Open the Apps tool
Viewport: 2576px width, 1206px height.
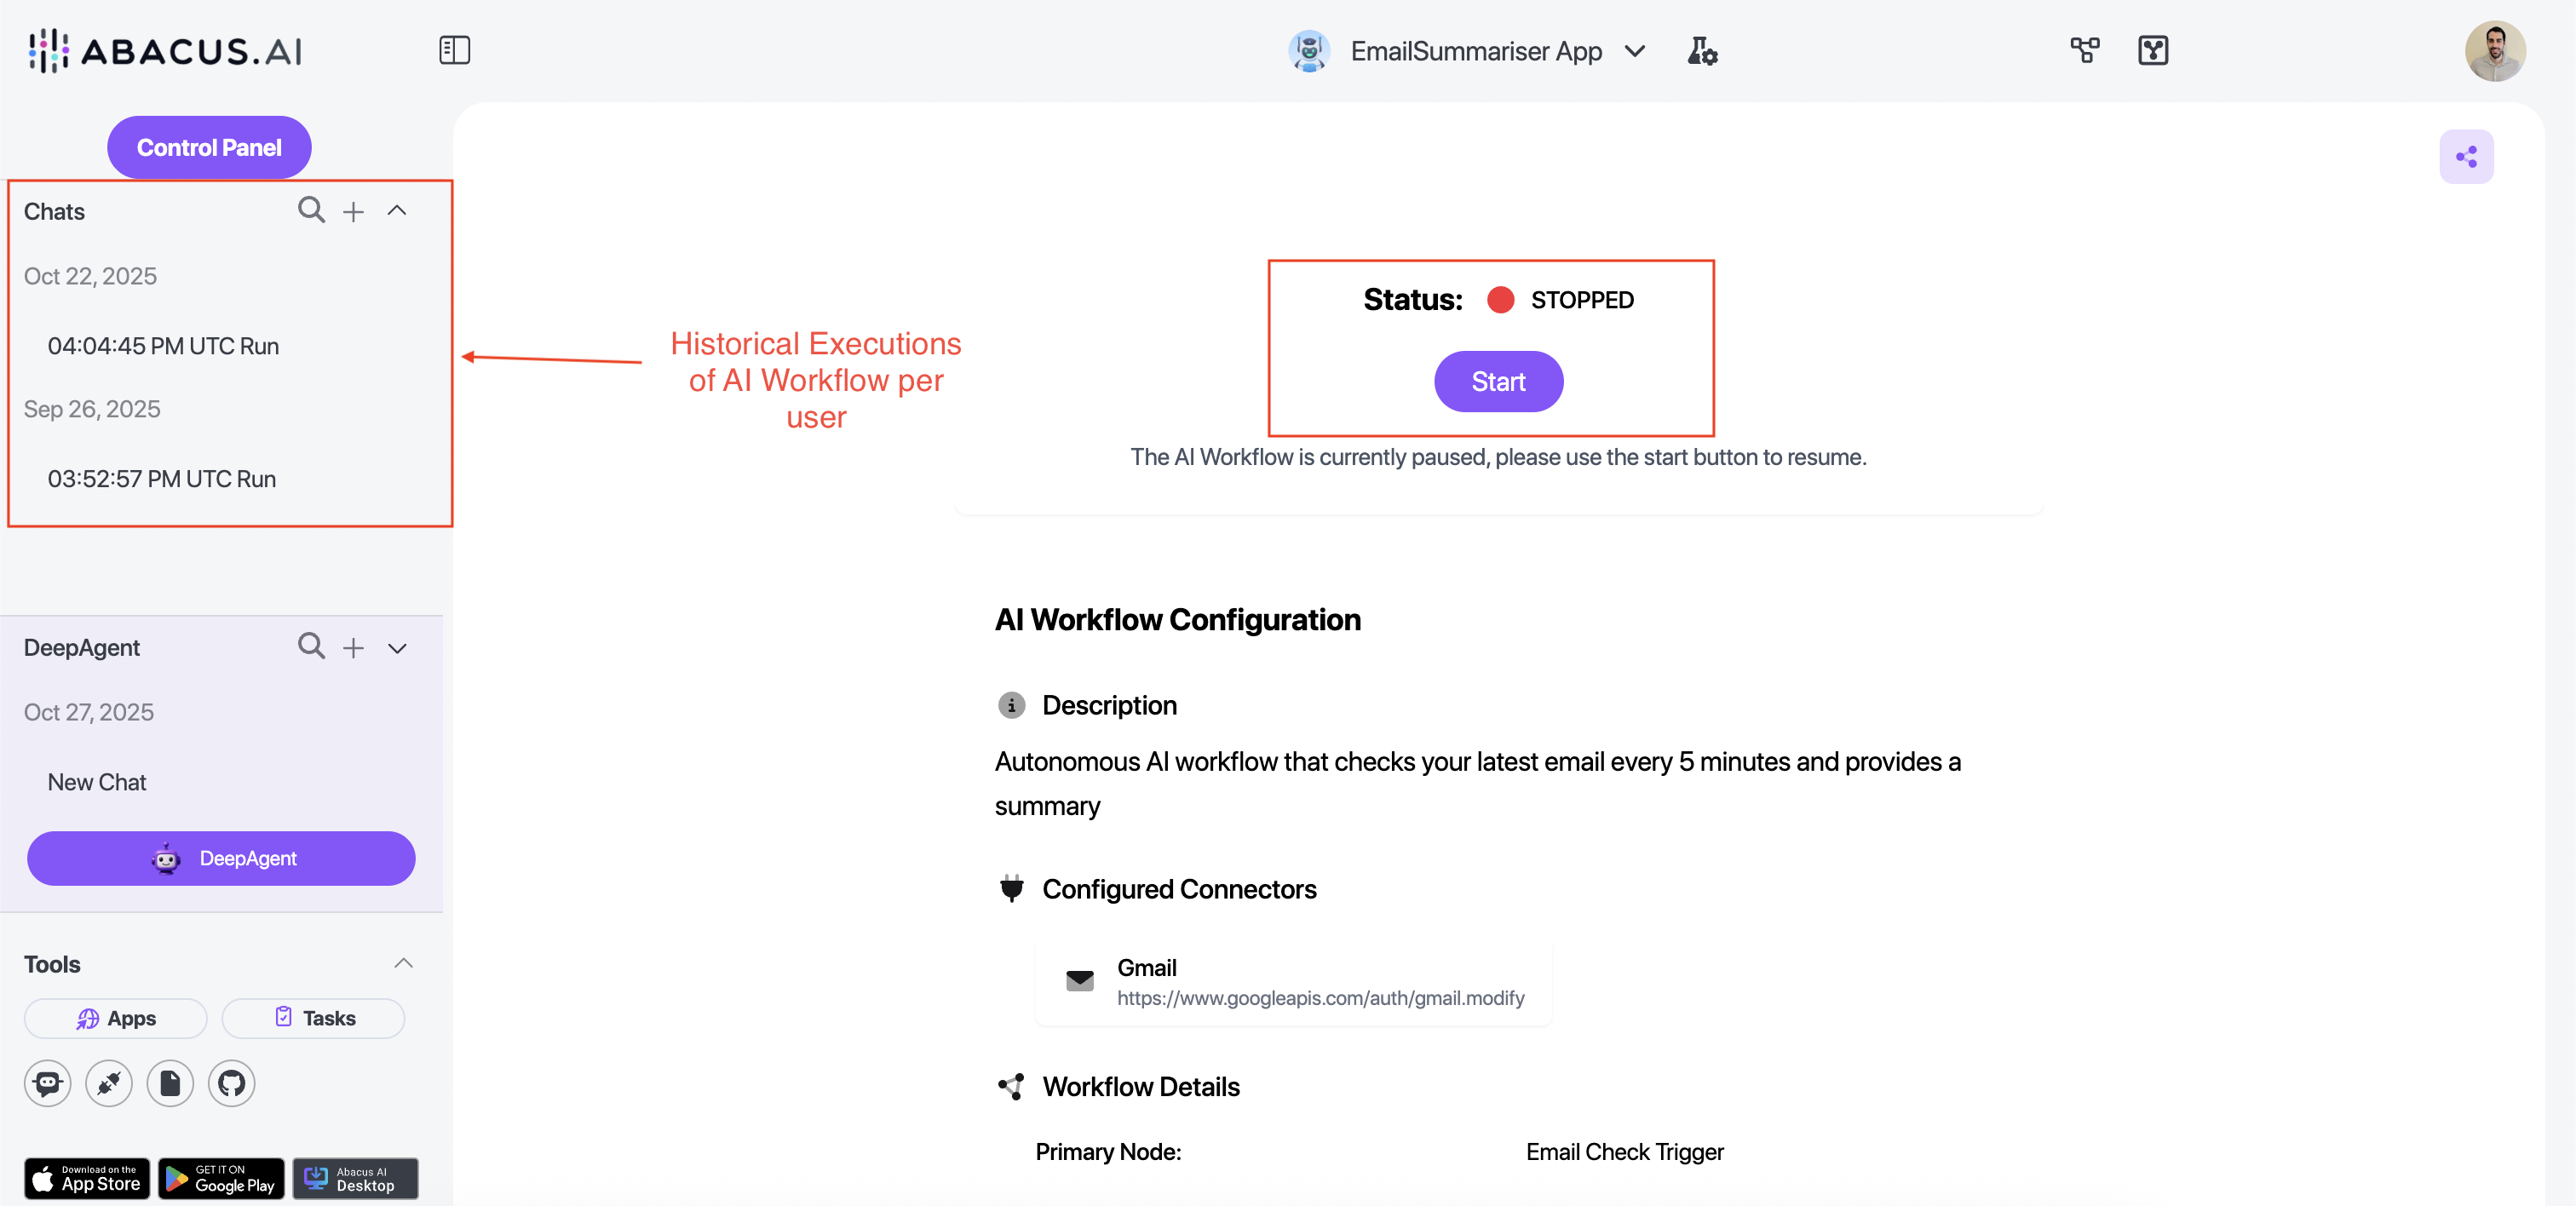116,1018
